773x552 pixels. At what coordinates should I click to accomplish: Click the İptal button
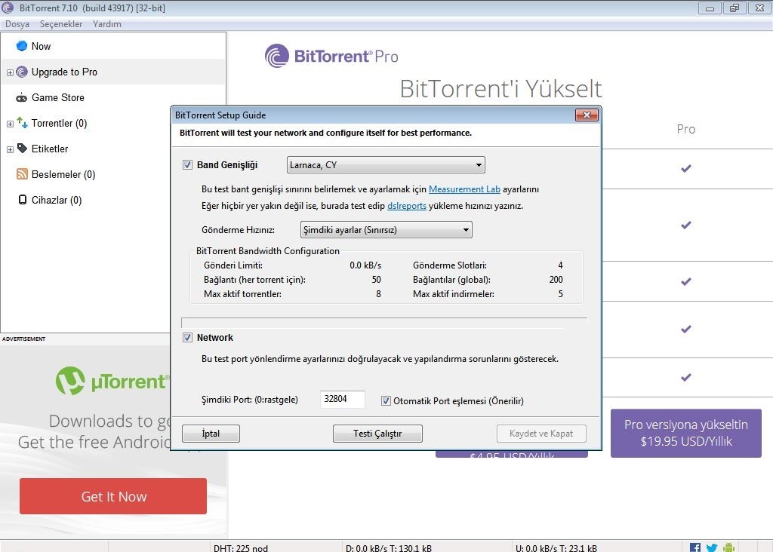click(211, 434)
